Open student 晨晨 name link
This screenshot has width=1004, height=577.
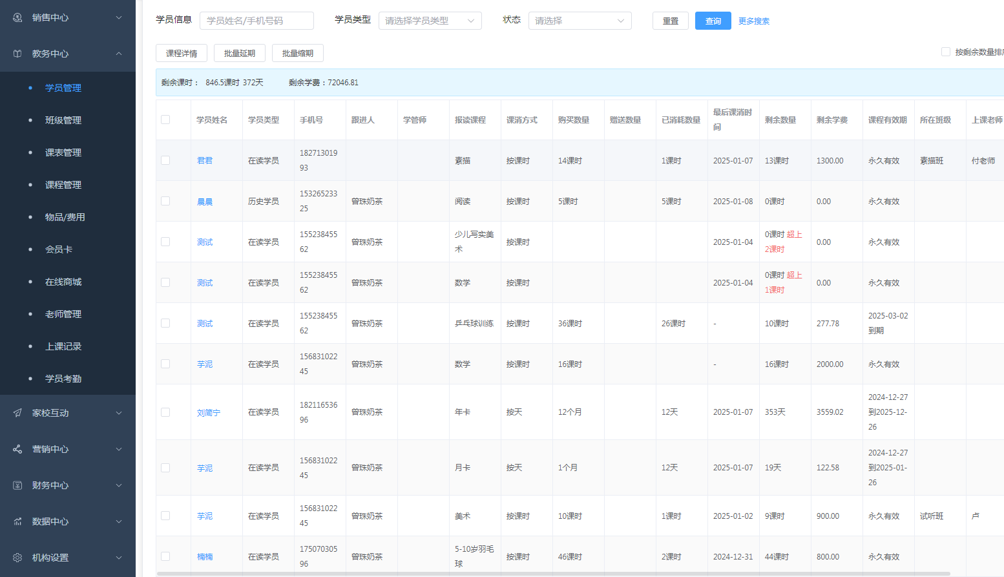205,202
